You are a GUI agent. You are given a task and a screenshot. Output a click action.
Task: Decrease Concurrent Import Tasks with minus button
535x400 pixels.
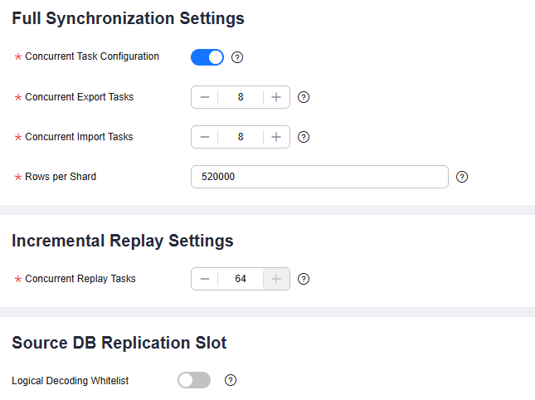pyautogui.click(x=205, y=137)
